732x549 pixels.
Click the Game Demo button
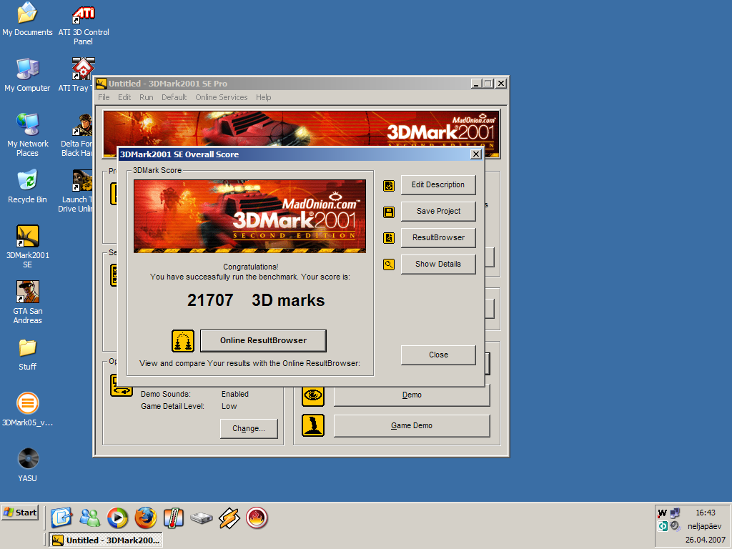tap(412, 426)
